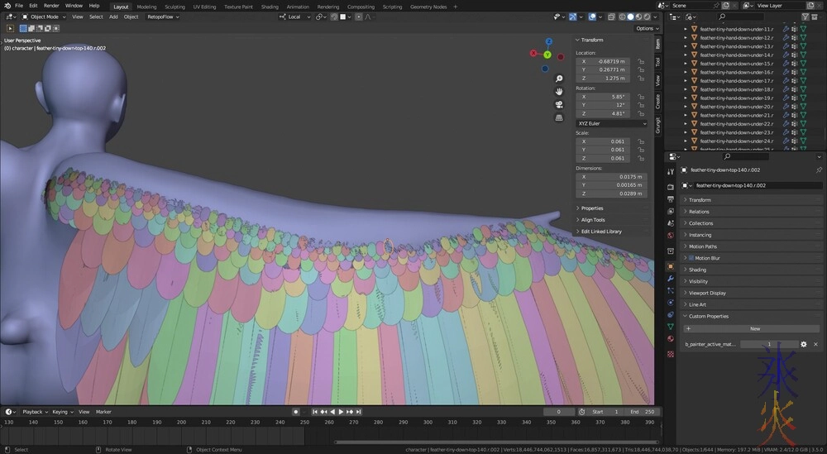Viewport: 827px width, 454px height.
Task: Open the Modifiers wrench properties tab
Action: point(670,279)
